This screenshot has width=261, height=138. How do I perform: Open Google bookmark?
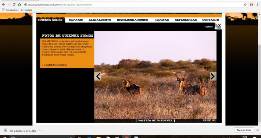coord(26,10)
